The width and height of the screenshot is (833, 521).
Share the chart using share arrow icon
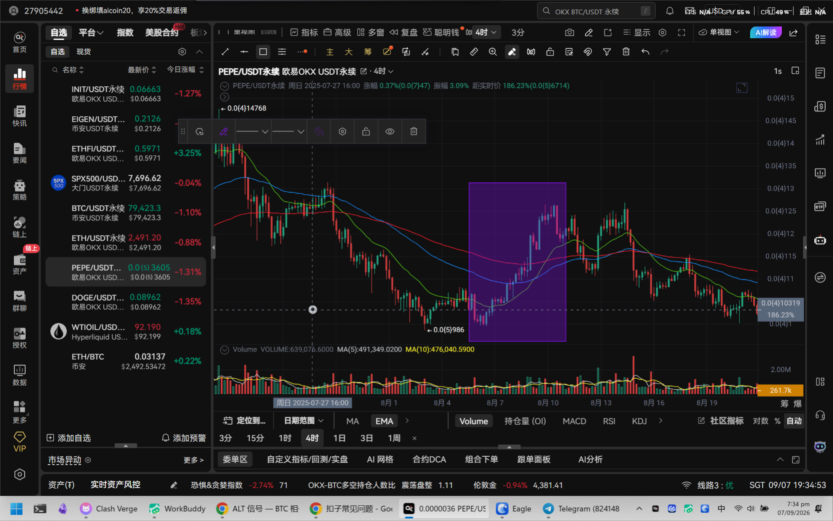pos(793,33)
